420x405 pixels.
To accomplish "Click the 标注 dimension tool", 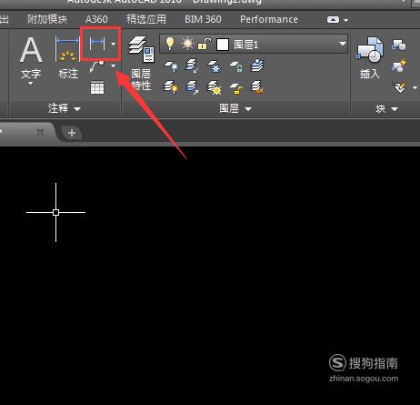I will (x=67, y=57).
